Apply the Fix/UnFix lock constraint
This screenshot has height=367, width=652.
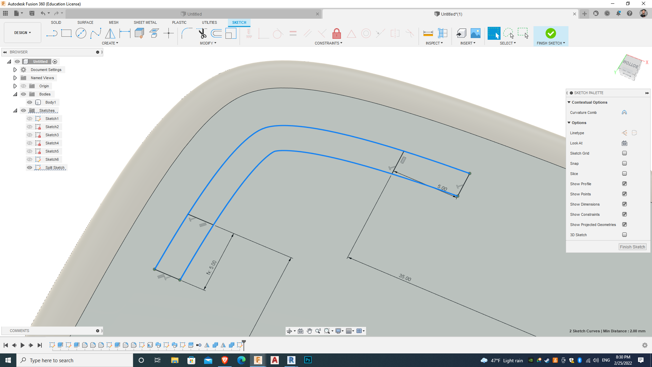[x=337, y=33]
